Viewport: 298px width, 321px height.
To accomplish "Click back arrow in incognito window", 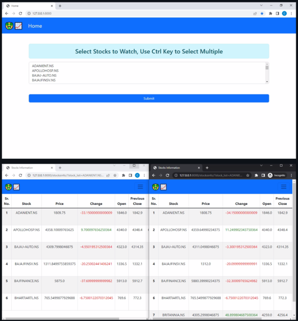I will (154, 175).
